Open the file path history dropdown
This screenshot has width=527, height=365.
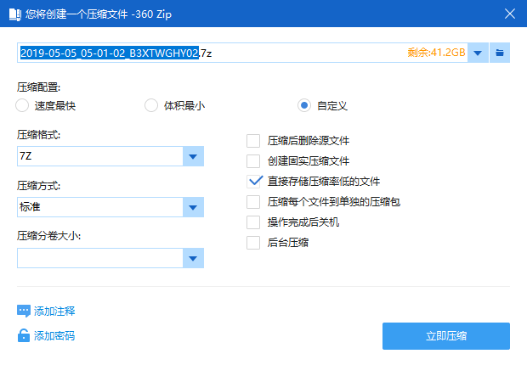(x=478, y=53)
